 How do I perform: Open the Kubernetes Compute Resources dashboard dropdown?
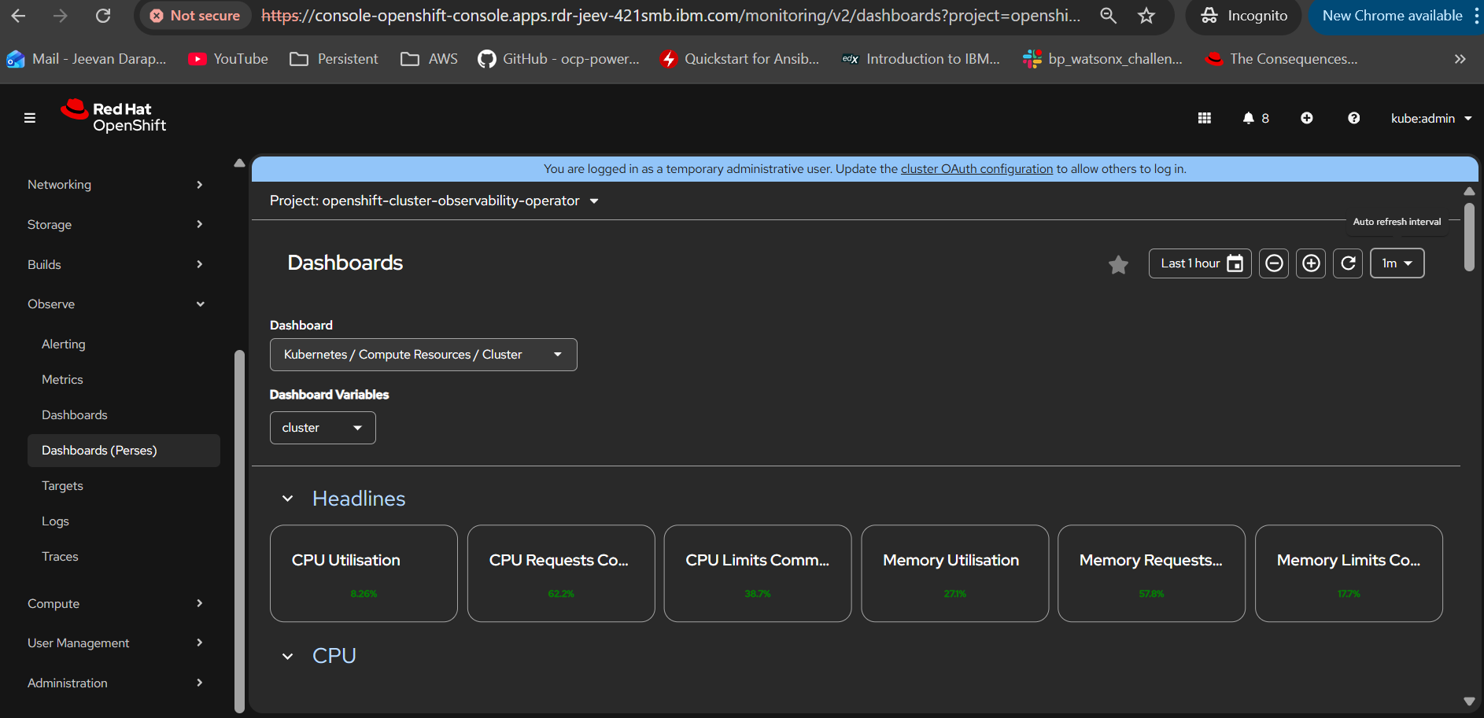pos(423,355)
